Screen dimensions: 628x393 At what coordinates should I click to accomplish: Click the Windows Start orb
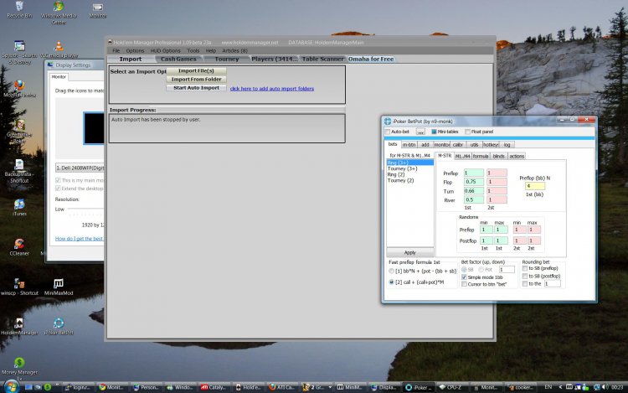pos(10,387)
